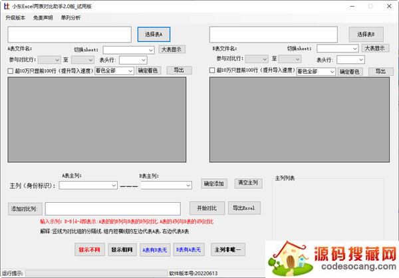
Task: Click the 清空主列 button
Action: coord(248,183)
